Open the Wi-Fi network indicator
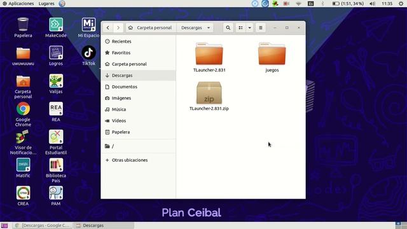The width and height of the screenshot is (407, 229). pos(298,3)
